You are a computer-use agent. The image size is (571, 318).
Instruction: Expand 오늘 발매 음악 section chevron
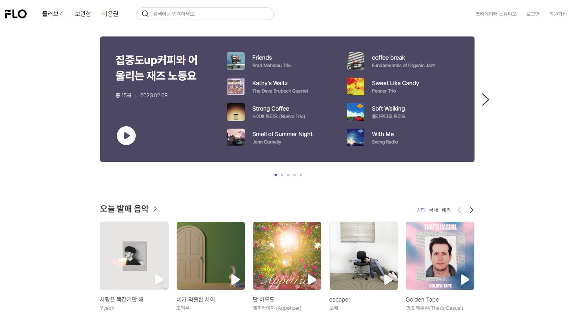pos(155,209)
